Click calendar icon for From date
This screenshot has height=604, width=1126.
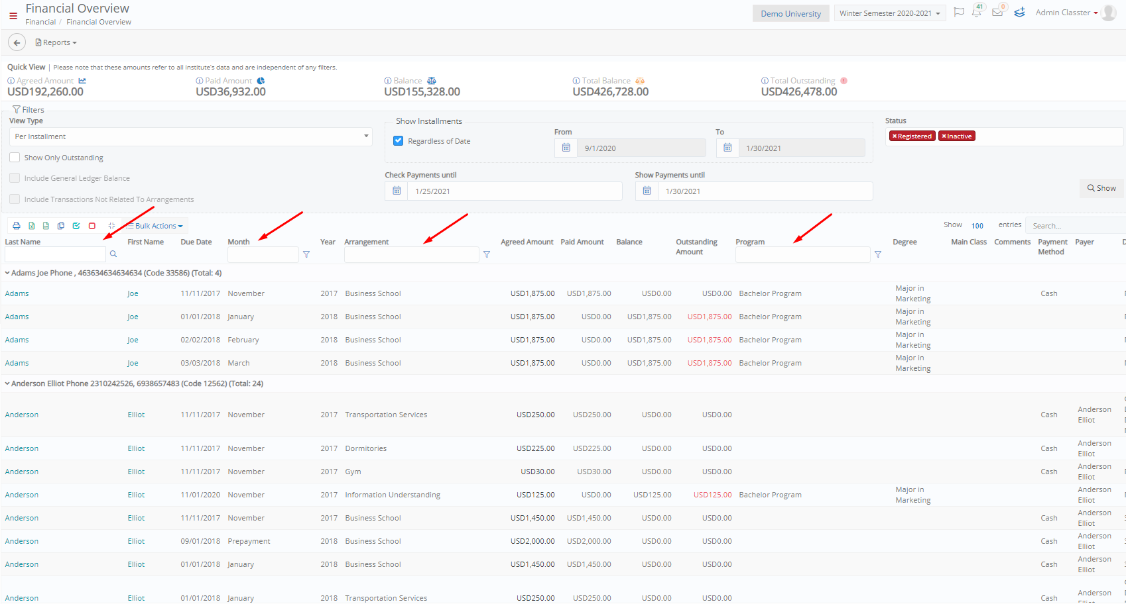pos(566,148)
